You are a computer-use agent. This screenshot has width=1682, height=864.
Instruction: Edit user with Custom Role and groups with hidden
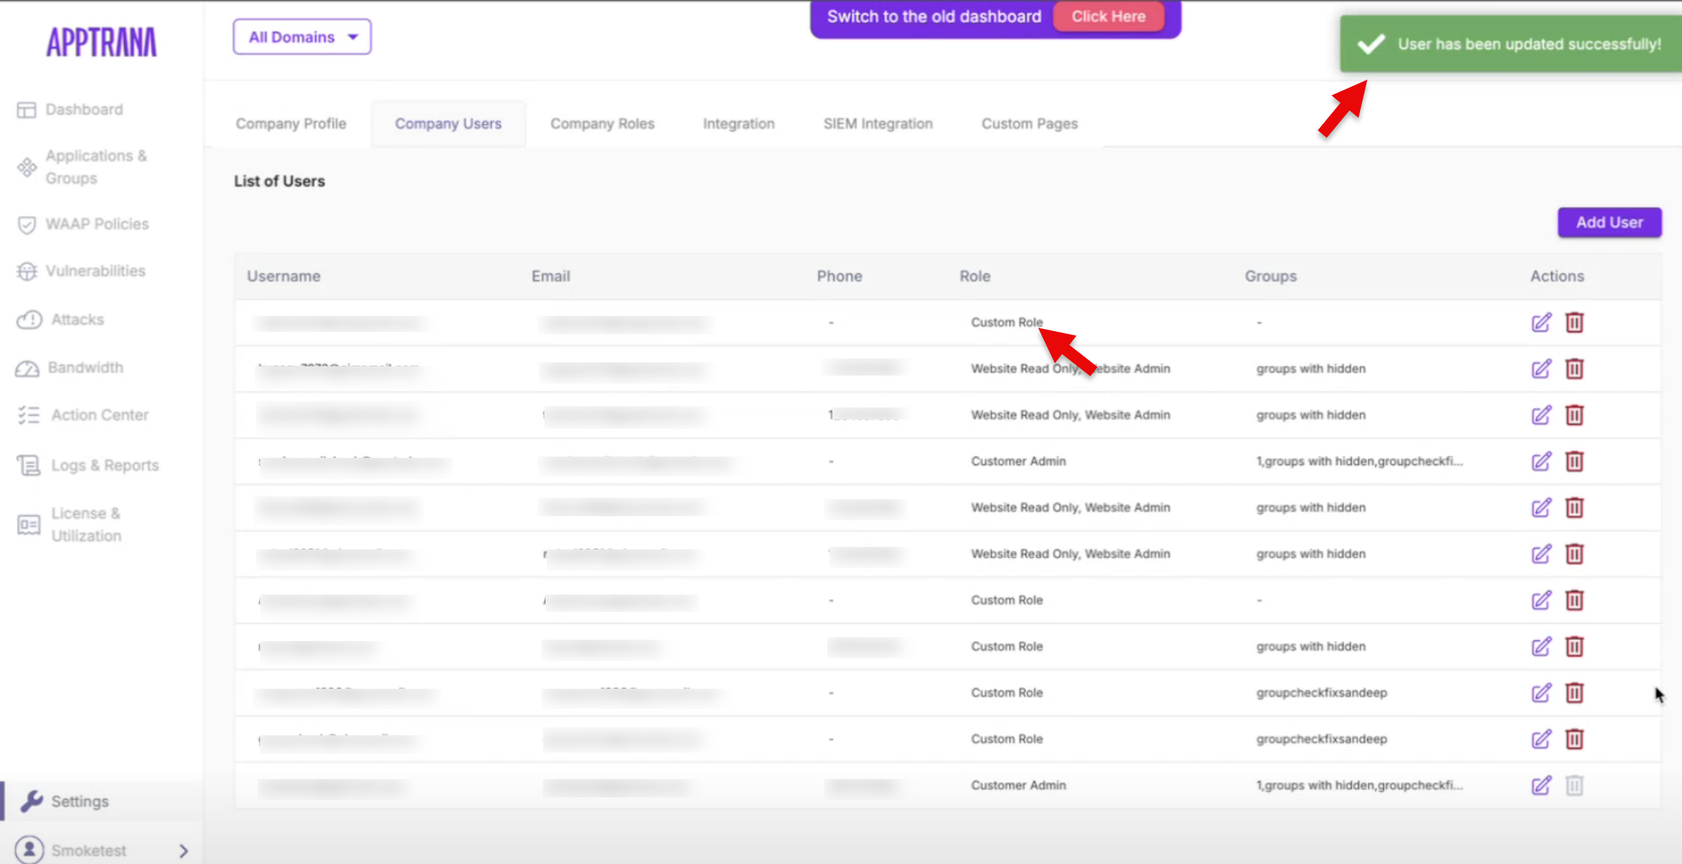point(1541,646)
